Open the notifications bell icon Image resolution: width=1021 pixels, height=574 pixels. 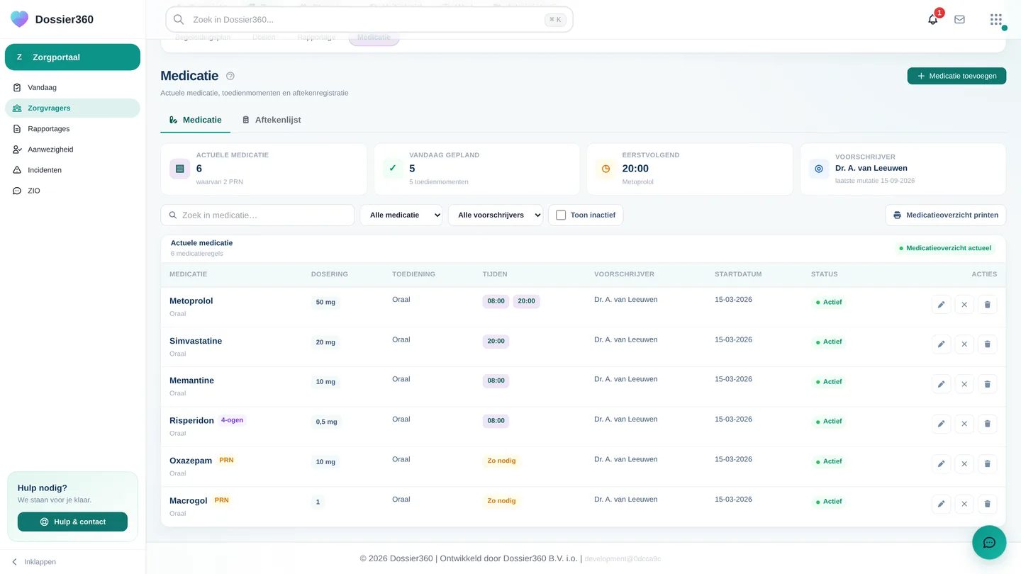point(932,20)
